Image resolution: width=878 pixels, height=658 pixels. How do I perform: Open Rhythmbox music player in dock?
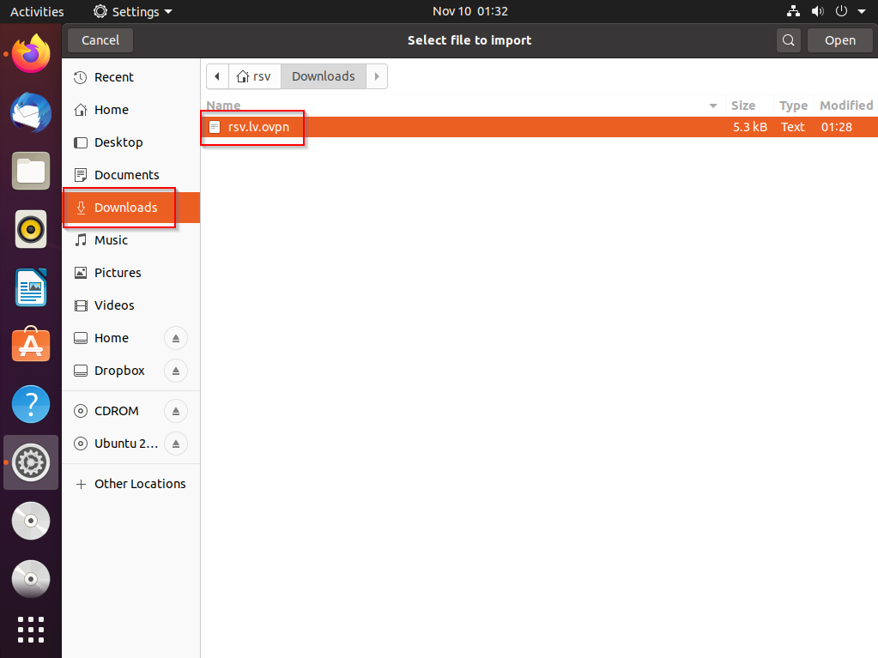coord(31,229)
